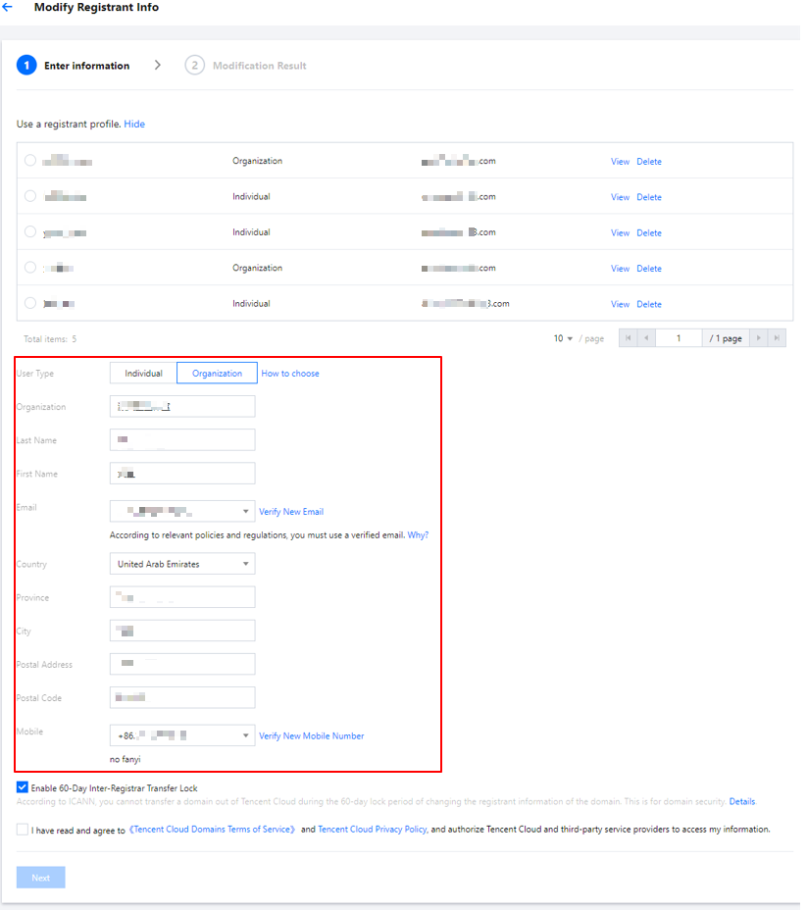Screen dimensions: 807x910
Task: Go to next page of profiles
Action: pyautogui.click(x=759, y=338)
